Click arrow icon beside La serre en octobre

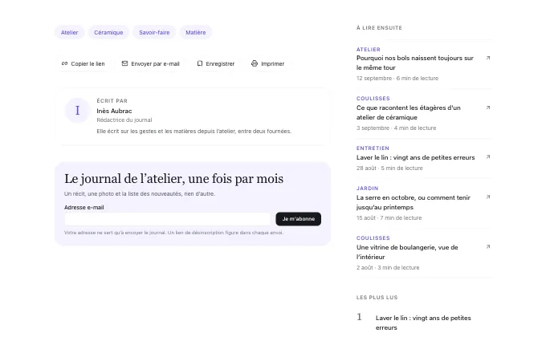pos(488,197)
